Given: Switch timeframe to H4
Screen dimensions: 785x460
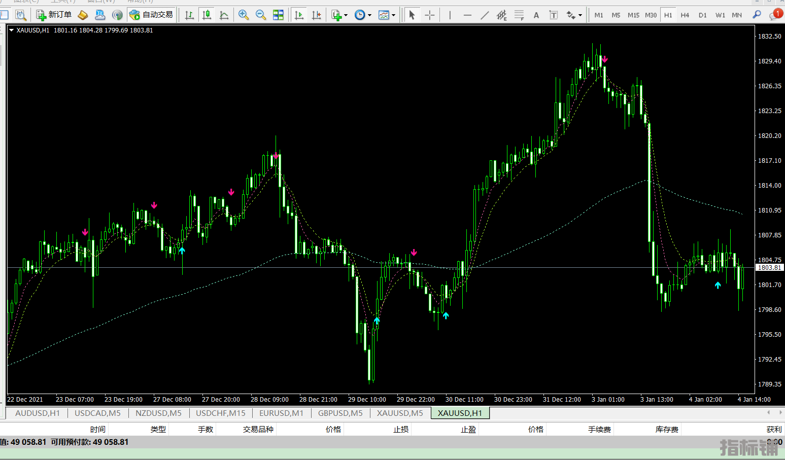Looking at the screenshot, I should tap(685, 15).
